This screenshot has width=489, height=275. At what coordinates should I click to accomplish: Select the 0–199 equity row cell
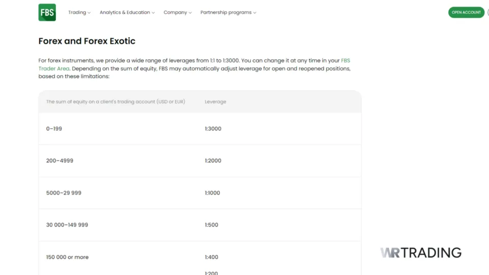tap(54, 129)
